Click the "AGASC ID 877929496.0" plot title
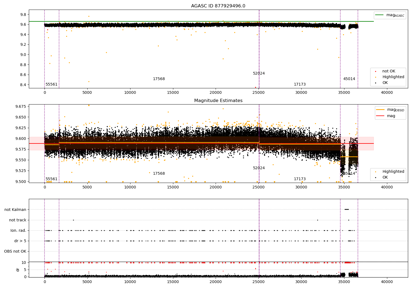The width and height of the screenshot is (412, 288). 218,6
